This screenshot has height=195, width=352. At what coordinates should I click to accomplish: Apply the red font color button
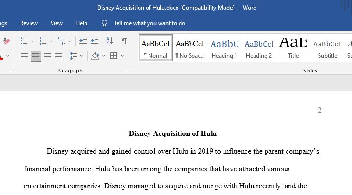[1, 56]
